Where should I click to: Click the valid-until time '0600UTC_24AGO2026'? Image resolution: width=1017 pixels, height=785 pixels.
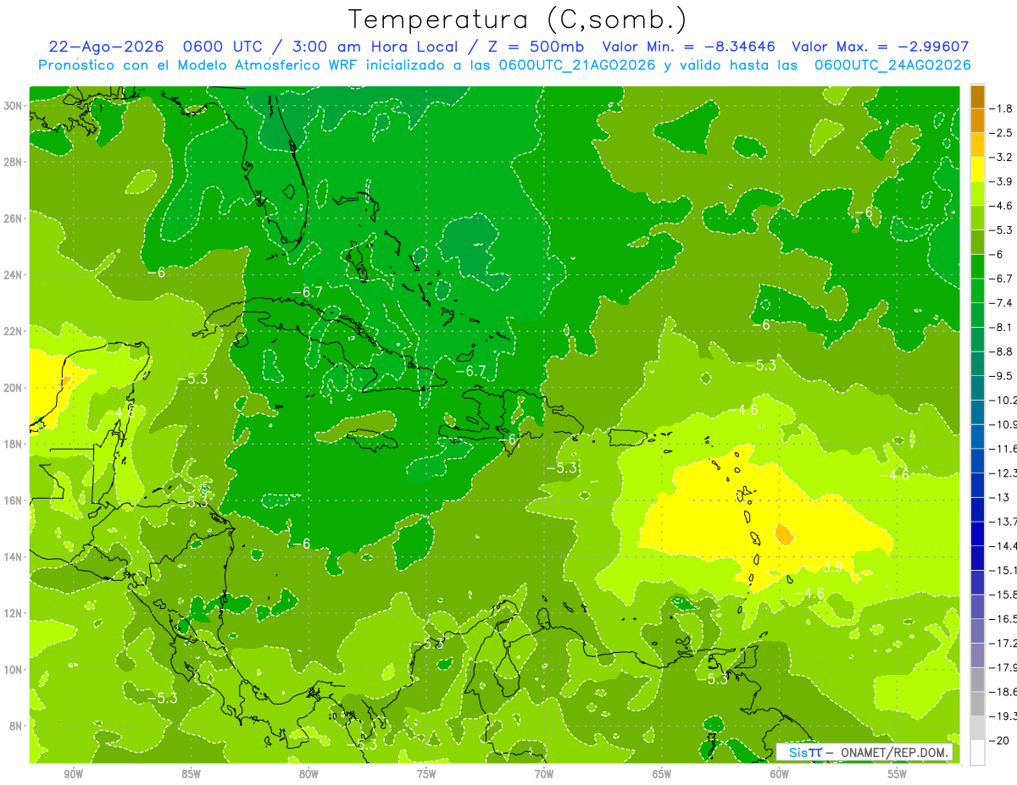[892, 65]
